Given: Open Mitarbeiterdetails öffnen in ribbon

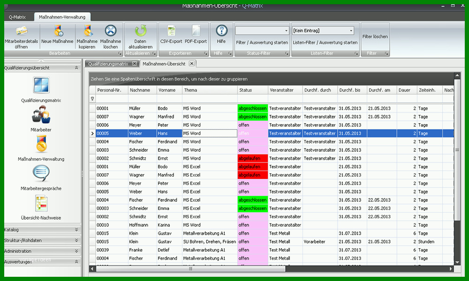Looking at the screenshot, I should tap(21, 37).
